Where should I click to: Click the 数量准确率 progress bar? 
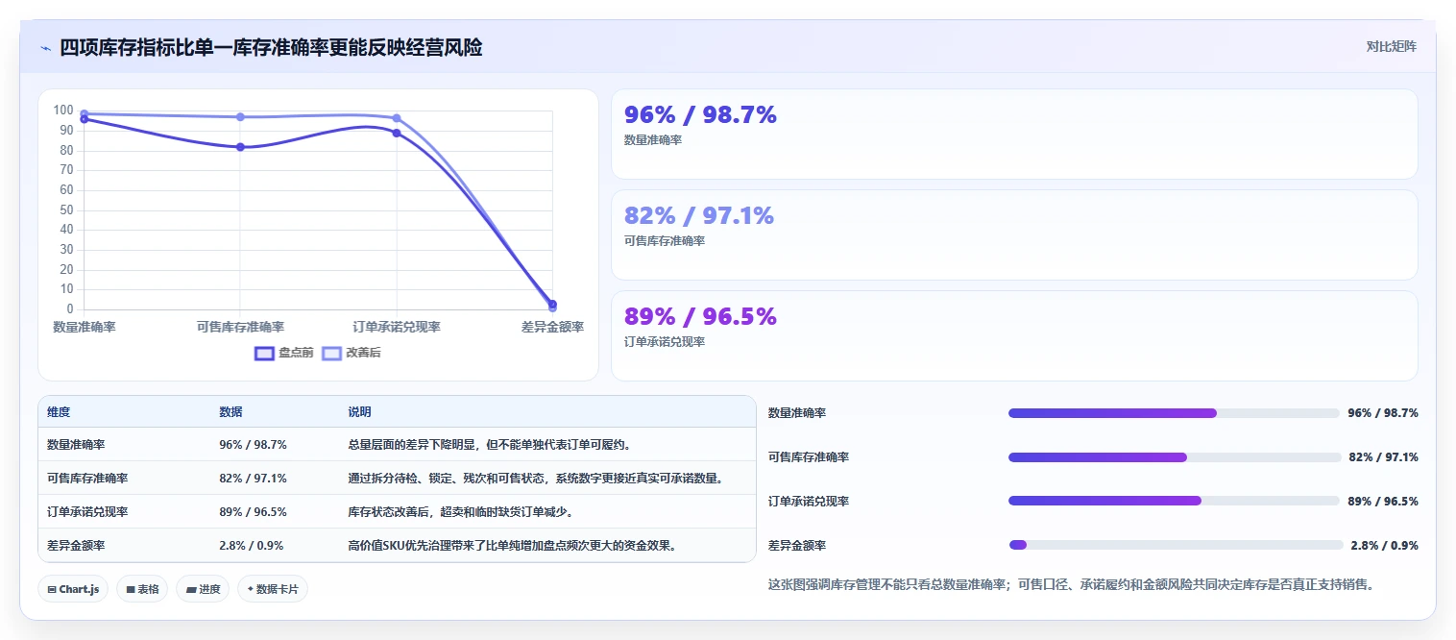click(1174, 413)
